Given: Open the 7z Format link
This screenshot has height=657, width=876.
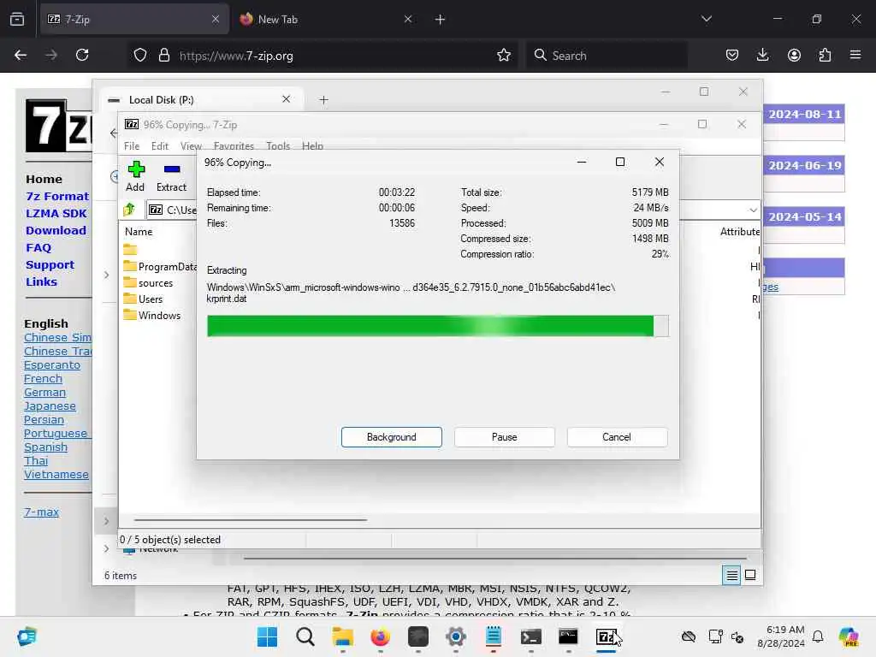Looking at the screenshot, I should 57,196.
